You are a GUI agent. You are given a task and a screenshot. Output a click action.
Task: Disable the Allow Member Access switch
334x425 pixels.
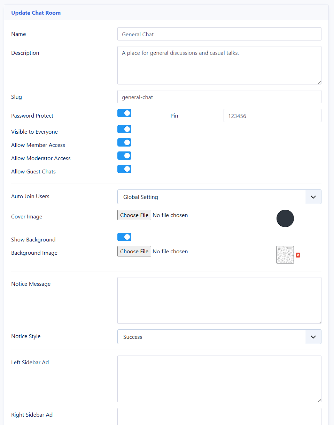(124, 142)
